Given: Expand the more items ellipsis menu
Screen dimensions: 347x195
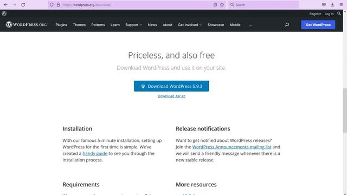Looking at the screenshot, I should coord(250,25).
